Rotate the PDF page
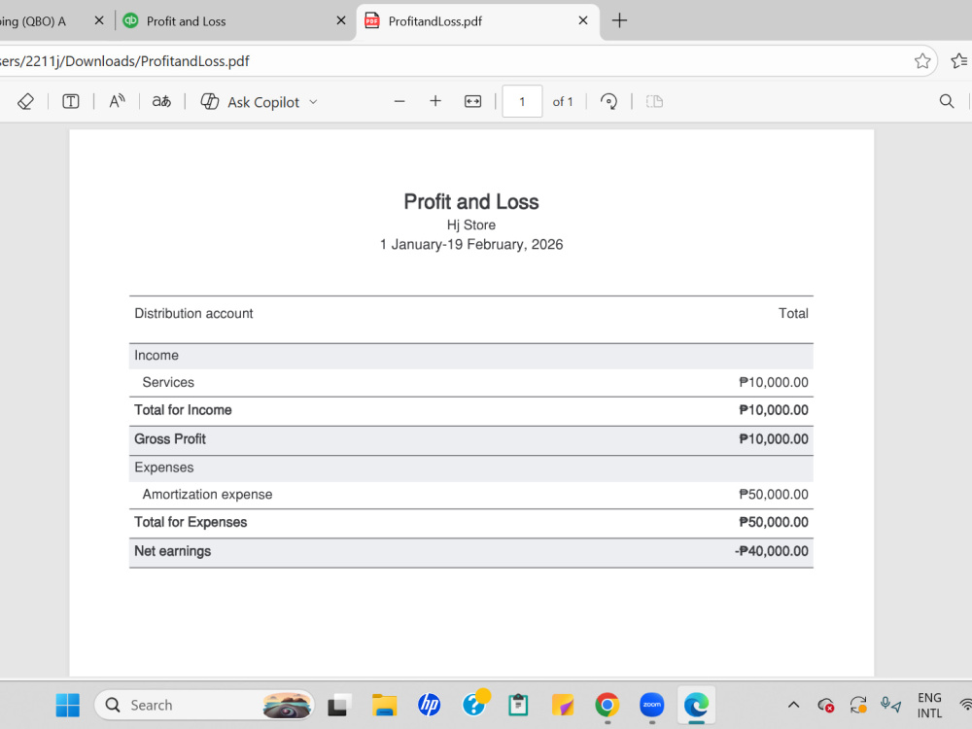Screen dimensions: 972x729 [x=608, y=102]
